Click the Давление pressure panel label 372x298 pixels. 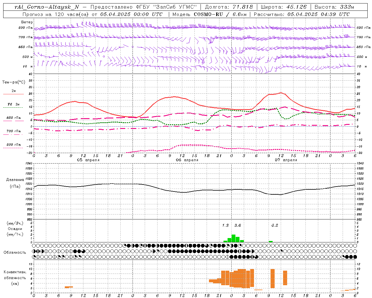click(x=15, y=180)
